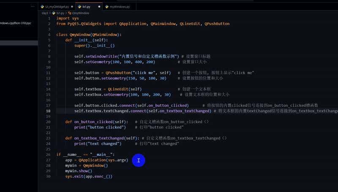This screenshot has height=192, width=338.
Task: Click 'def on_textbox_textChanged(self):' definition
Action: 102,138
